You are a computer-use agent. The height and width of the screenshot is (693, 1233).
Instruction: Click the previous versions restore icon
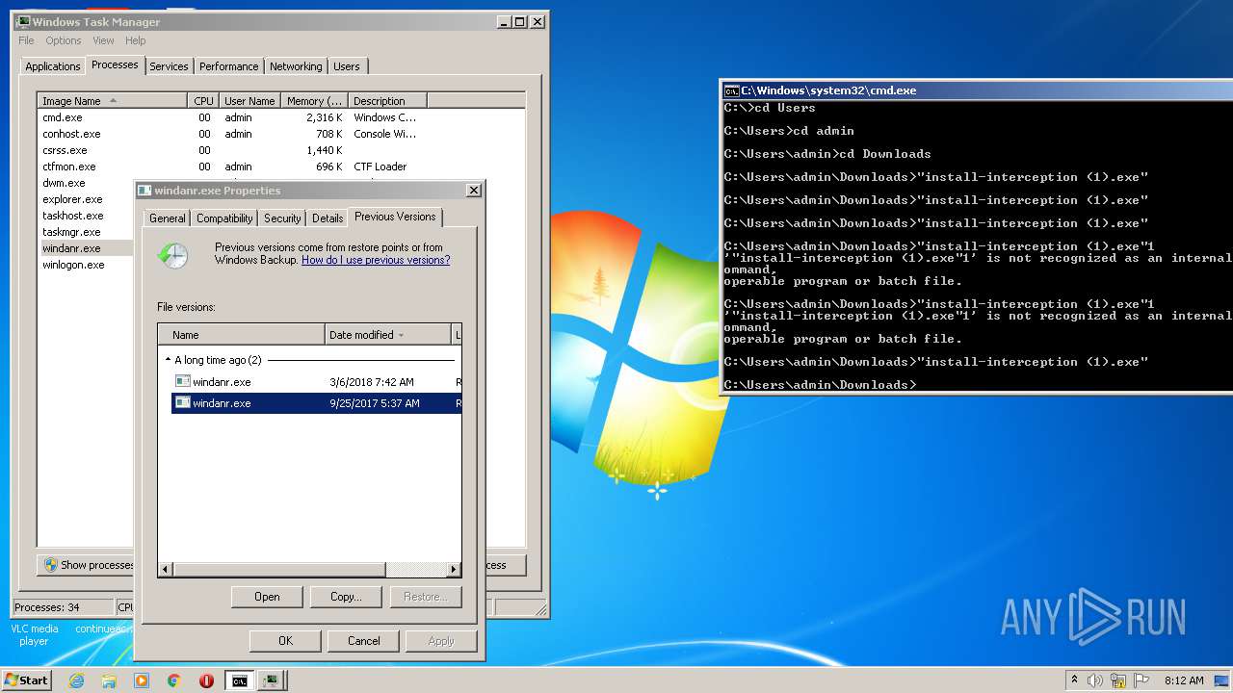172,255
